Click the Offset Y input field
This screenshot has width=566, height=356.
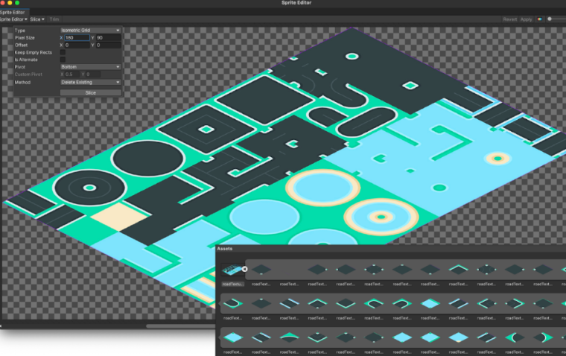coord(108,45)
